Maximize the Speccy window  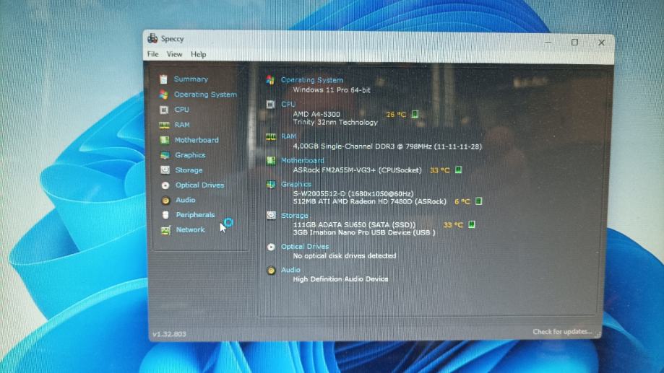tap(574, 43)
